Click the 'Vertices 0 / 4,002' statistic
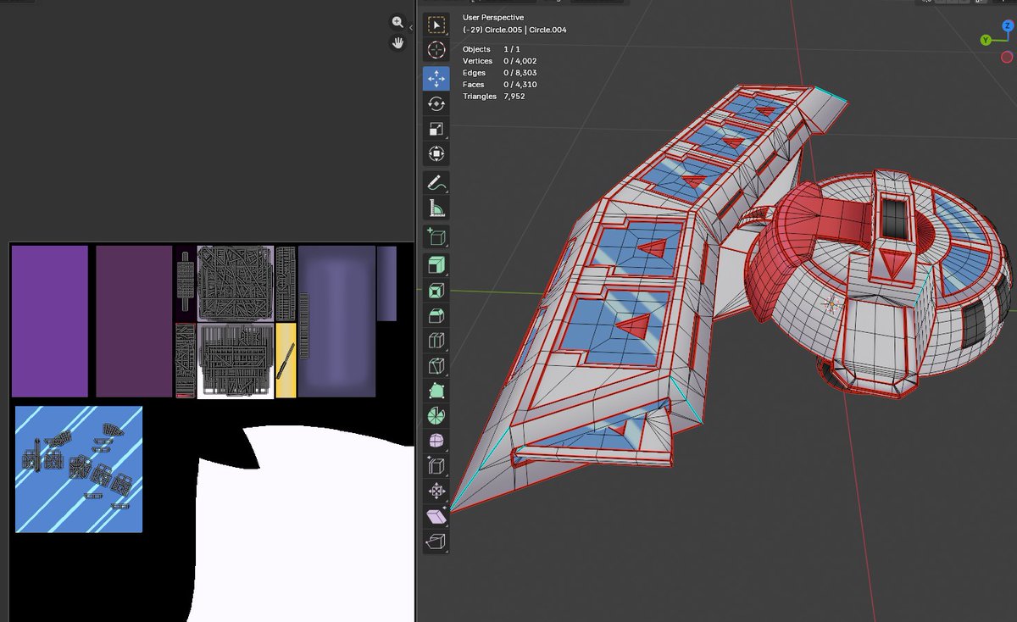 [x=499, y=61]
